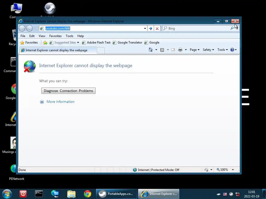Click the Forward navigation arrow button
Viewport: 266px width, 199px height.
29,28
